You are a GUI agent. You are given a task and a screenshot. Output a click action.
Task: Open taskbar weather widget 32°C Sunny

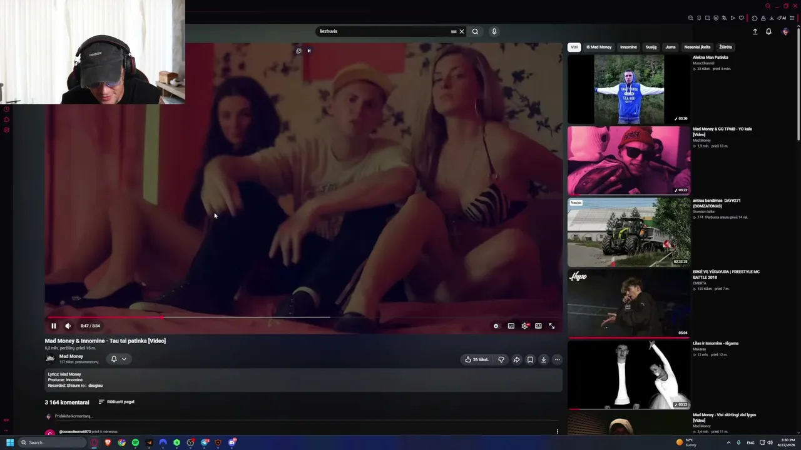coord(686,442)
